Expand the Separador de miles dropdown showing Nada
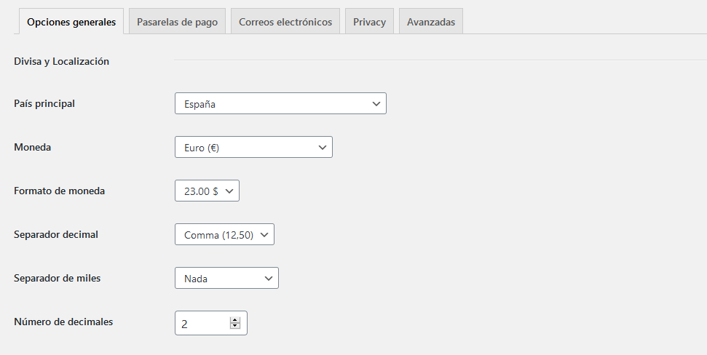This screenshot has width=707, height=355. tap(226, 278)
